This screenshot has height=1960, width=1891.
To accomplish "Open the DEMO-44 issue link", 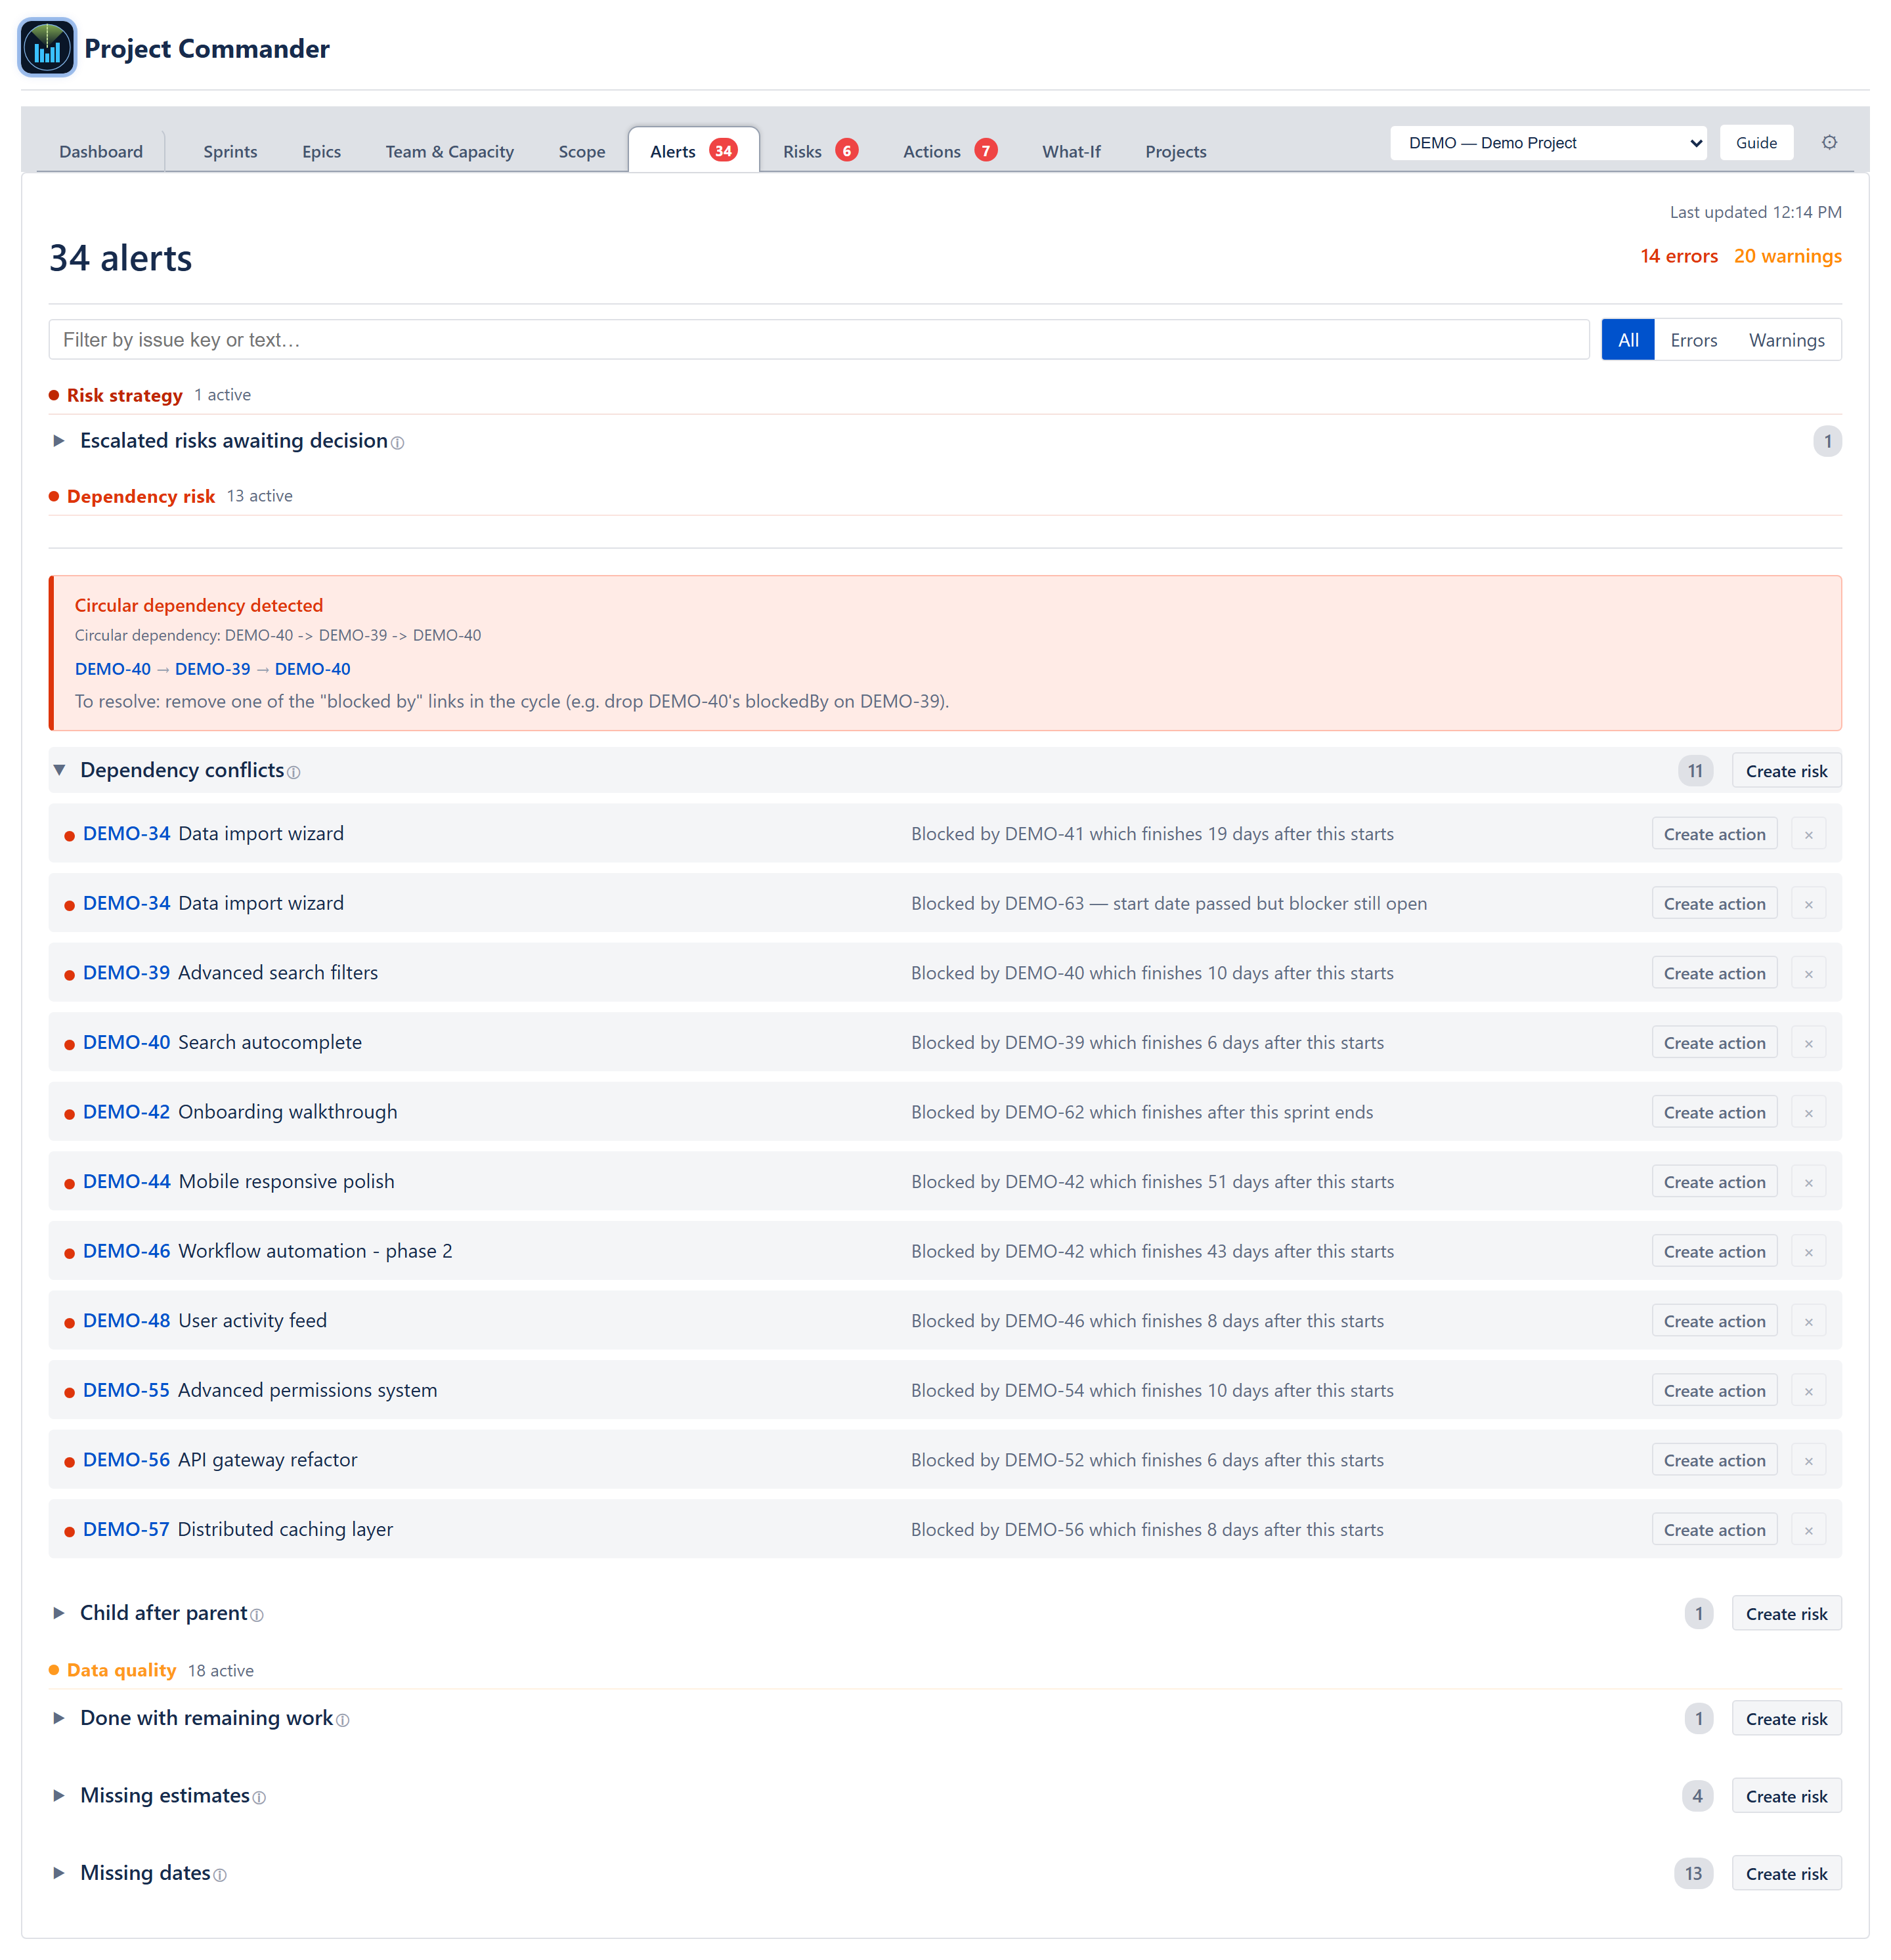I will point(126,1181).
